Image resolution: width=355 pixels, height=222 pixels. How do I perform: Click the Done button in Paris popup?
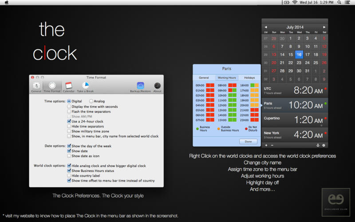click(248, 141)
